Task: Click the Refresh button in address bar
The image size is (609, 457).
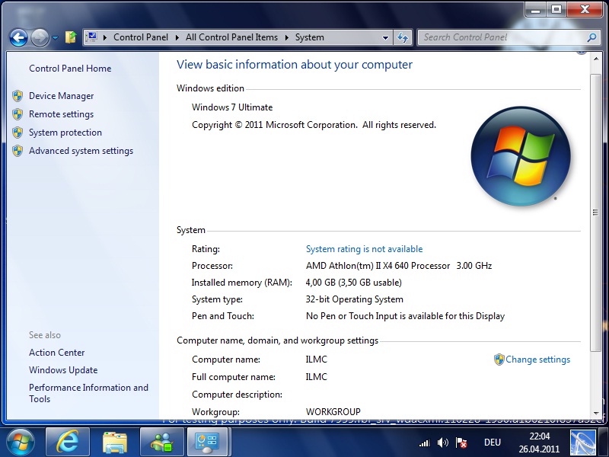Action: pyautogui.click(x=403, y=37)
